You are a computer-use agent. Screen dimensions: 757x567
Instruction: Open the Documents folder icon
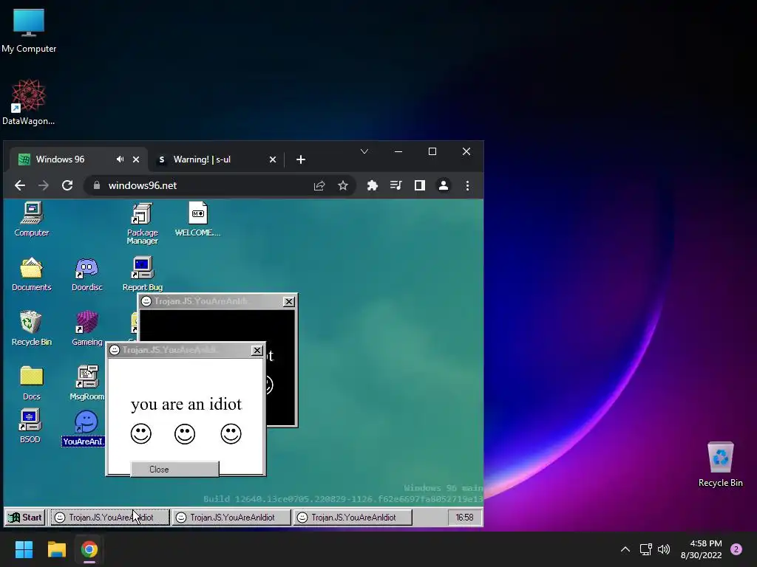pyautogui.click(x=31, y=274)
